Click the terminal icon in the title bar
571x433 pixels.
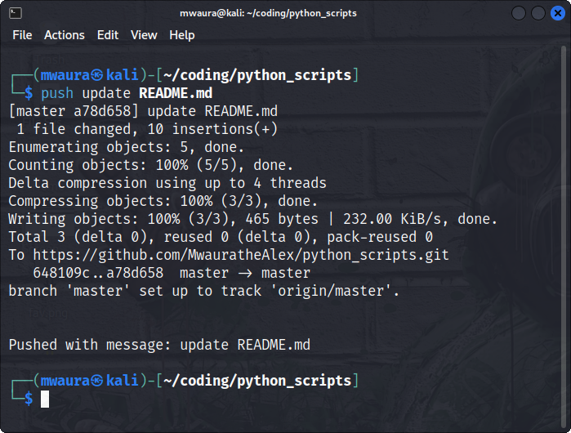click(x=16, y=13)
